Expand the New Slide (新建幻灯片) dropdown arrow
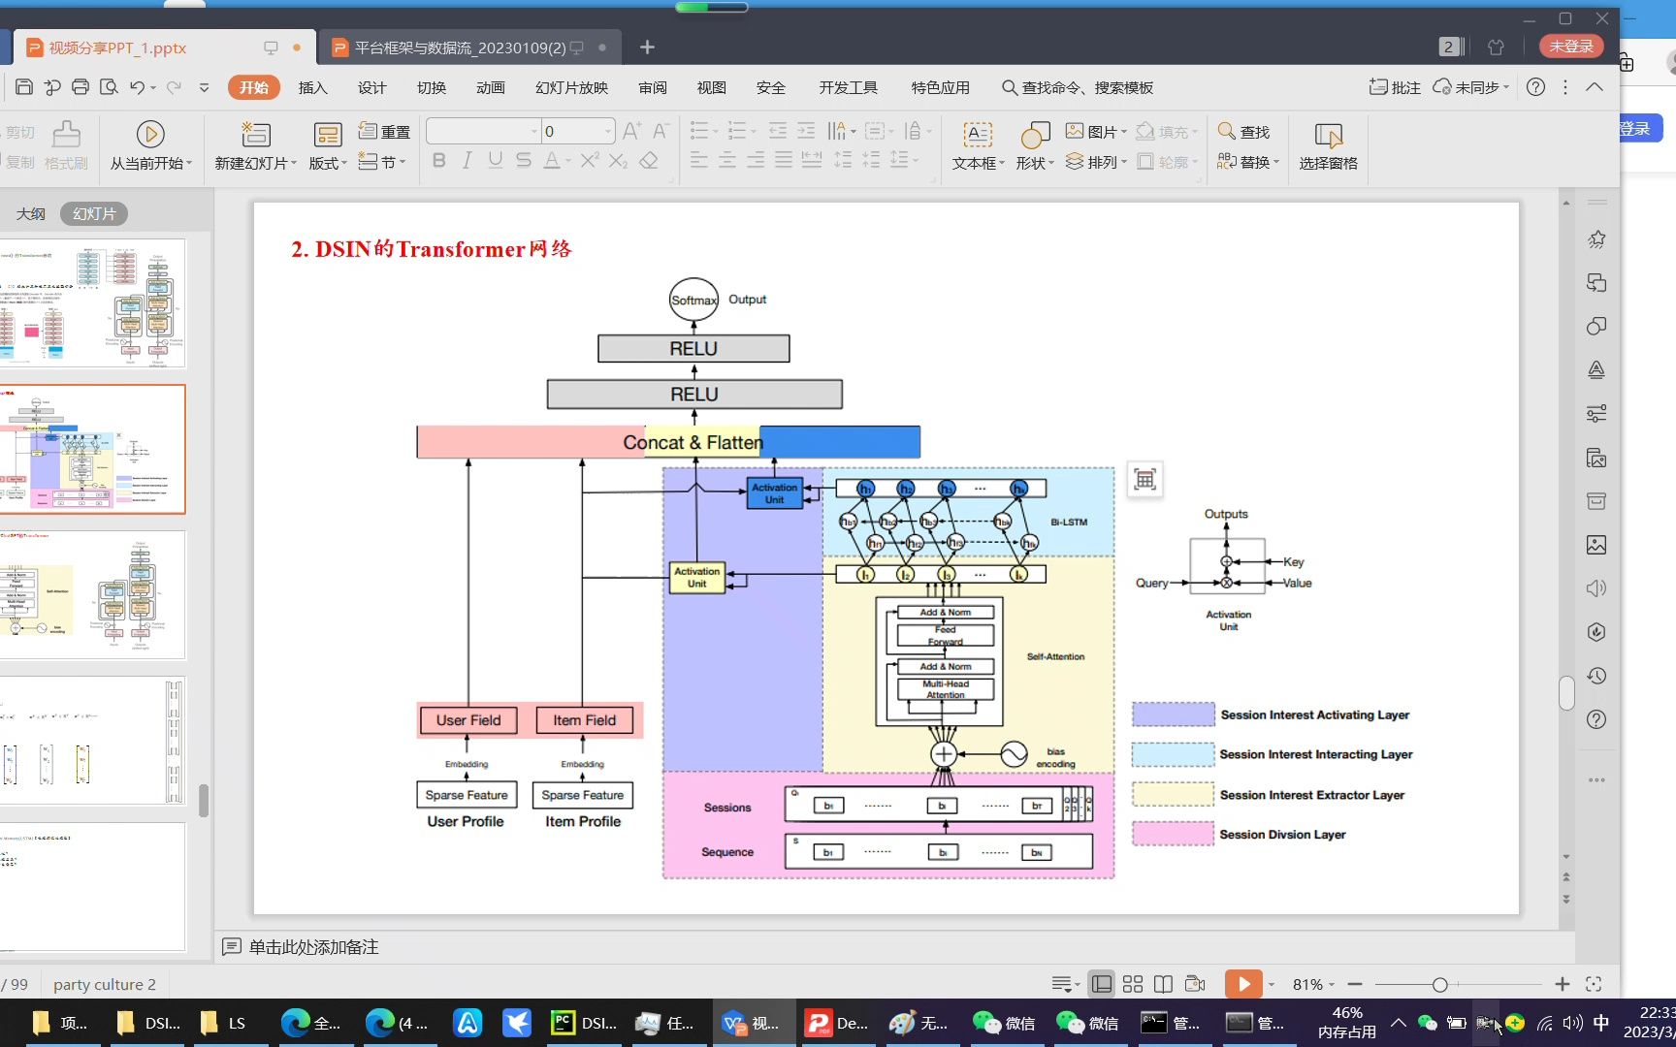 coord(294,164)
